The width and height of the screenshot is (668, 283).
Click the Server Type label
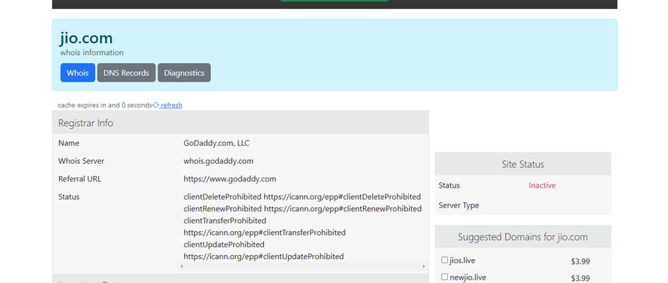[458, 206]
